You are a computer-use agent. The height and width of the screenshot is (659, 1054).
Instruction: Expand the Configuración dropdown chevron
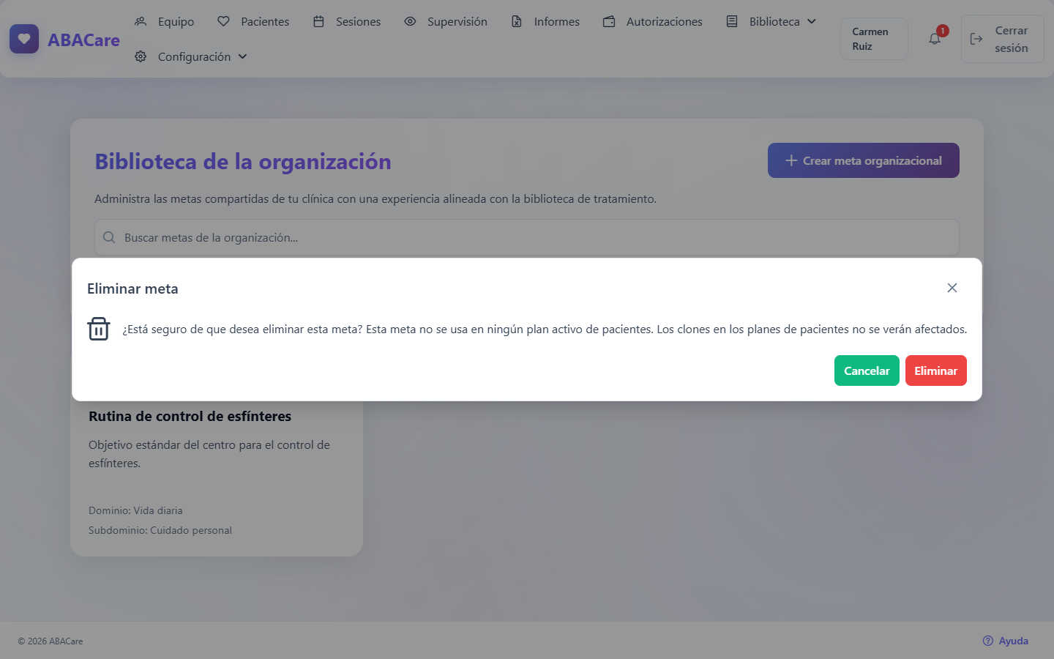(x=242, y=56)
